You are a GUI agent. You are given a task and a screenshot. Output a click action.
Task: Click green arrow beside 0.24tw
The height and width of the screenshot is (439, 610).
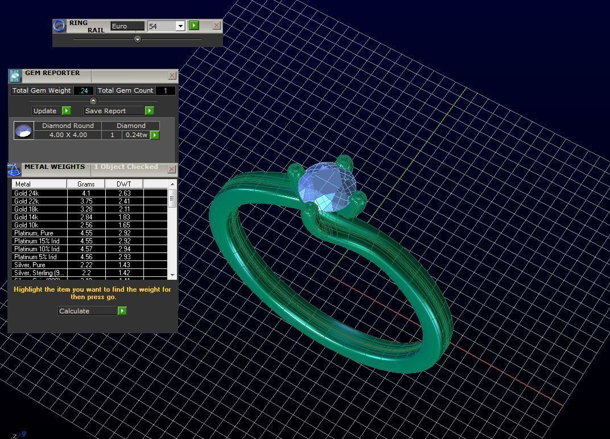[x=155, y=135]
